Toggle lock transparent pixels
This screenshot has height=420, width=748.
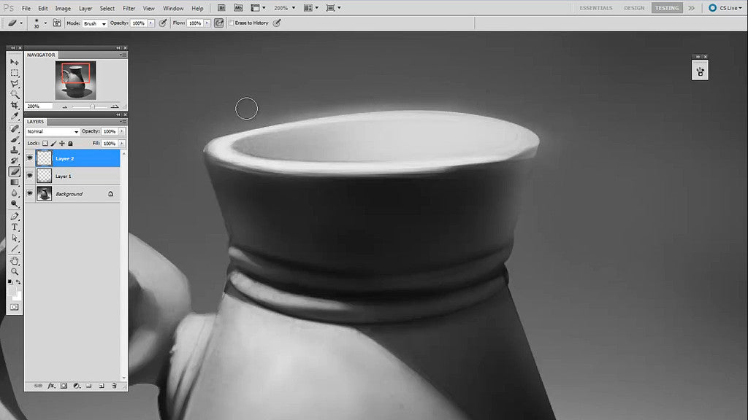point(45,144)
